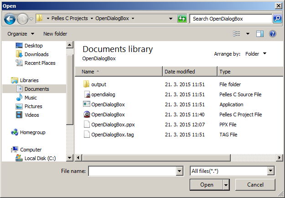Open File name dropdown arrow
Viewport: 285px width, 198px height.
pos(179,171)
